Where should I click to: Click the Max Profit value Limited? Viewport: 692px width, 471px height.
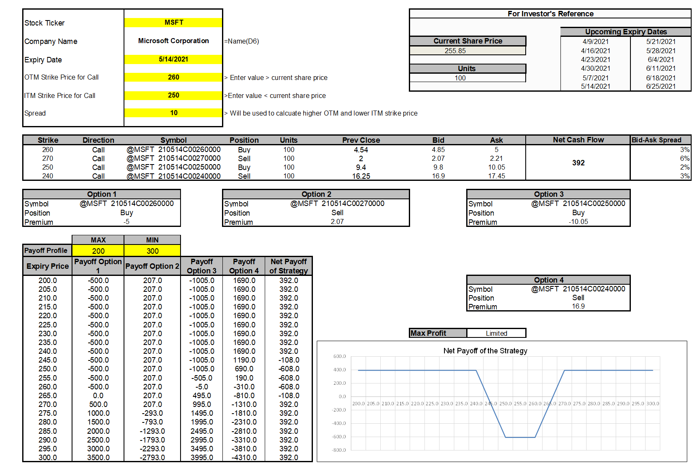[x=496, y=333]
